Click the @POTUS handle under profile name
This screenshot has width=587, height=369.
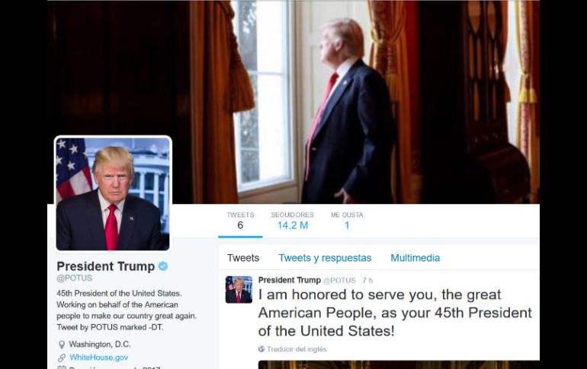[x=74, y=278]
